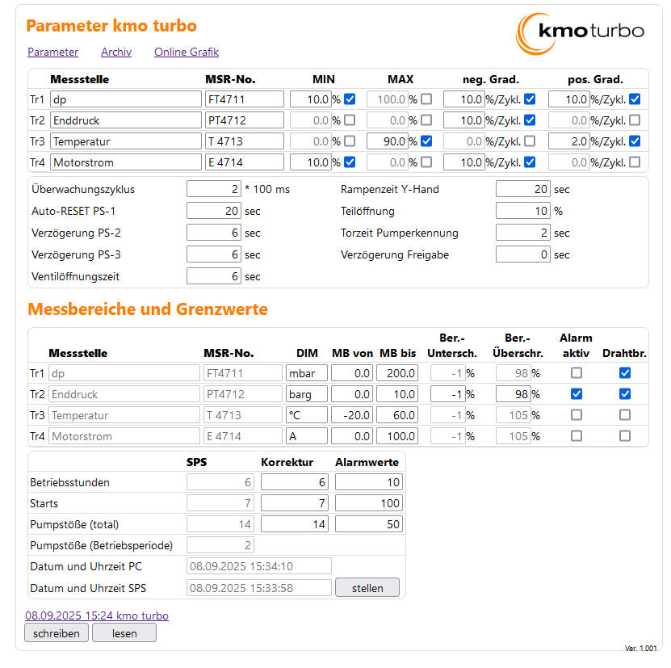The width and height of the screenshot is (671, 668).
Task: Toggle Tr3 Temperatur pos. Grad. checkbox
Action: point(635,141)
